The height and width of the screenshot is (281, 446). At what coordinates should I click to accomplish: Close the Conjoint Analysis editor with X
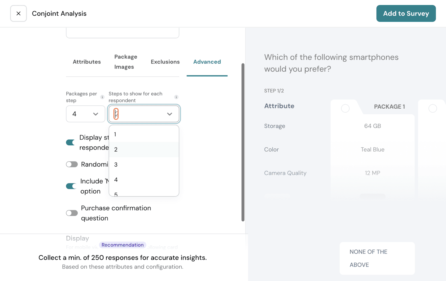point(18,13)
